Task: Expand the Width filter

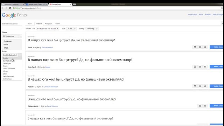Action: click(x=6, y=48)
